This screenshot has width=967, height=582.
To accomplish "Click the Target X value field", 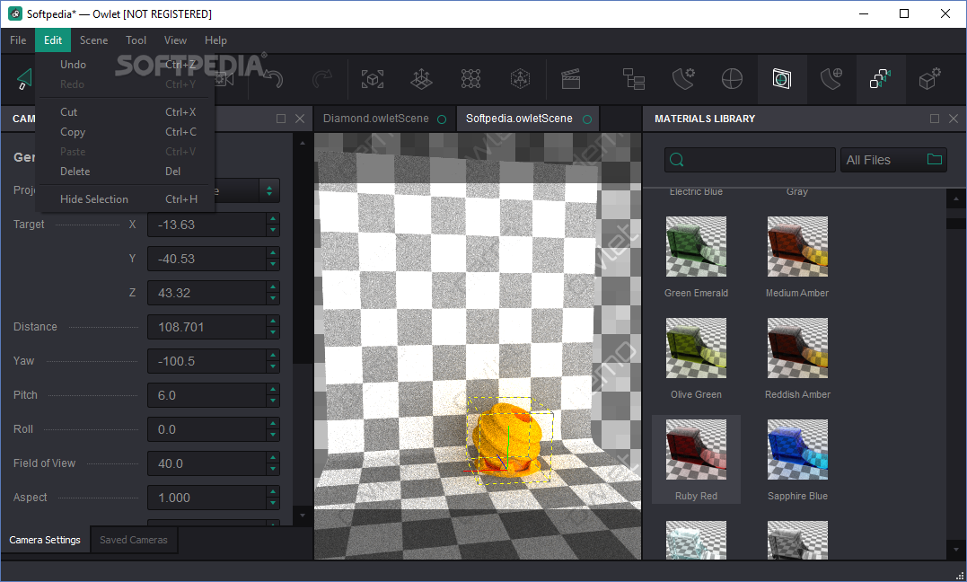I will point(207,225).
